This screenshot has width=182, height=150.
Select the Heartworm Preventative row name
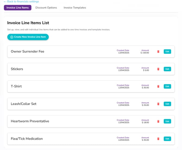[30, 121]
